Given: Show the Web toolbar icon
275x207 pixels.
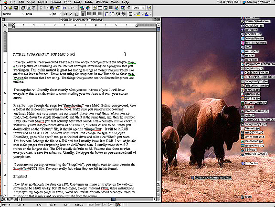Looking at the screenshot, I should [87, 8].
